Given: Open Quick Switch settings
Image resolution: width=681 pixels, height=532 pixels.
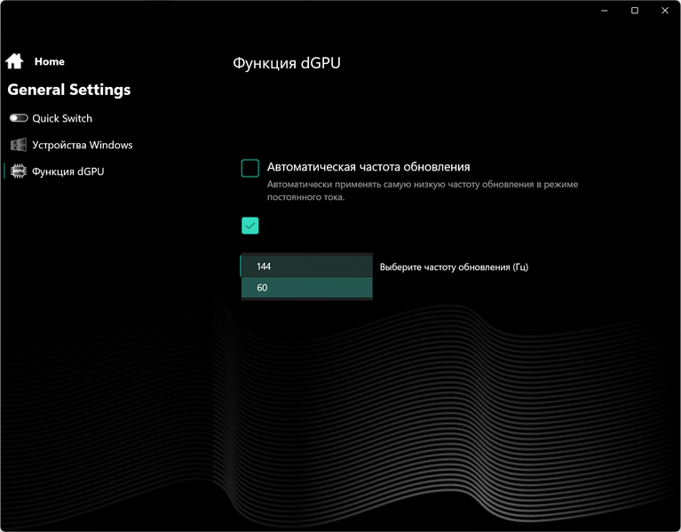Looking at the screenshot, I should [x=62, y=118].
